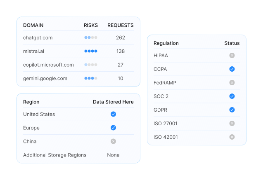Click the risk dots for mistral.ai
The height and width of the screenshot is (180, 263).
tap(90, 51)
